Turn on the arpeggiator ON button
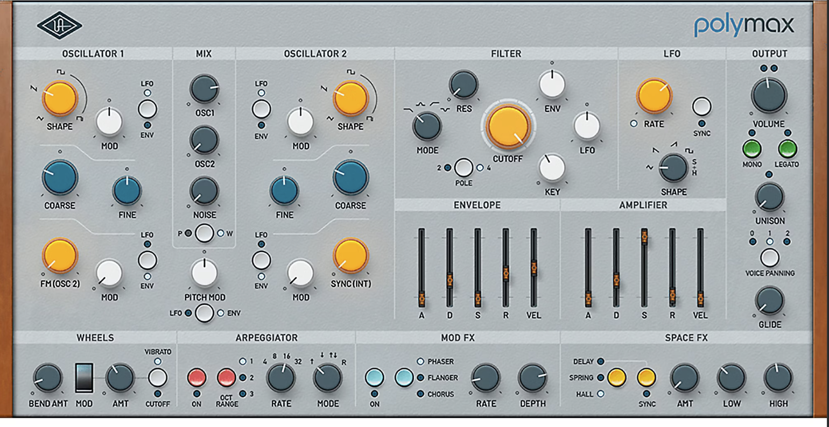Image resolution: width=829 pixels, height=427 pixels. pyautogui.click(x=196, y=378)
